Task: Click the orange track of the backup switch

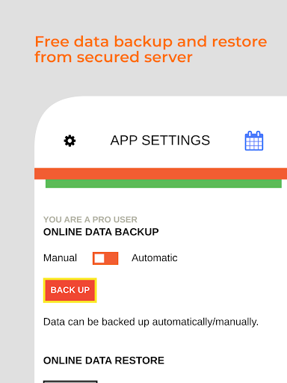Action: point(111,258)
